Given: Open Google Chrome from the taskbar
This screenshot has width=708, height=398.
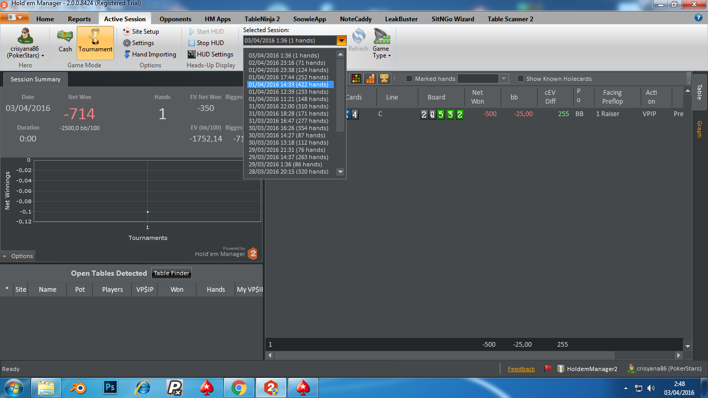Looking at the screenshot, I should click(x=238, y=388).
